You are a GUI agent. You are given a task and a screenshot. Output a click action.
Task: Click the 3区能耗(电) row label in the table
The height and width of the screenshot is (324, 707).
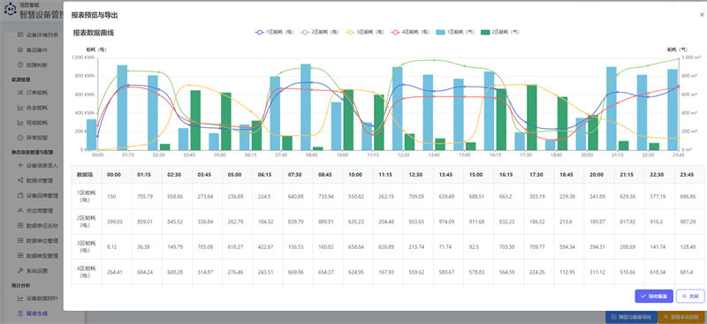click(x=87, y=246)
